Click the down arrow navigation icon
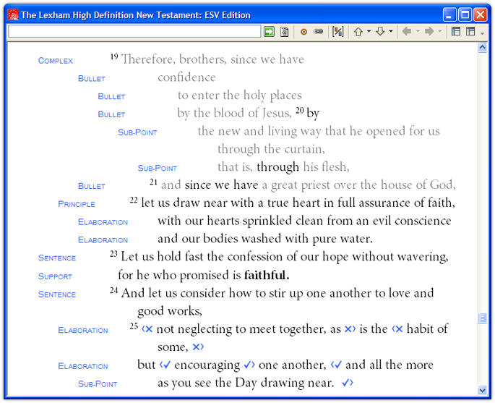 tap(380, 32)
